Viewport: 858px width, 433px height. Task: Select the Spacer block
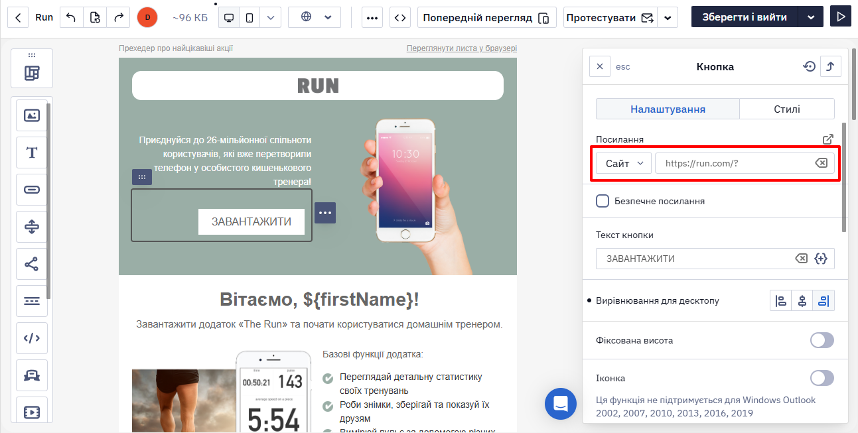(x=32, y=227)
